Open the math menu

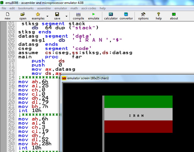pyautogui.click(x=74, y=8)
